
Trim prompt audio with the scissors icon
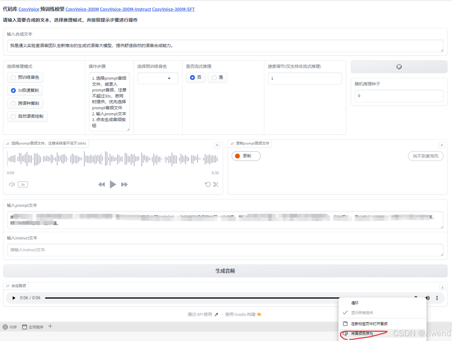(x=216, y=184)
